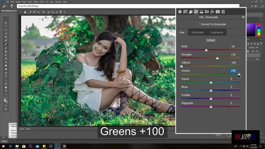The width and height of the screenshot is (265, 149).
Task: Click the Reds hue slider handle
Action: 206,50
